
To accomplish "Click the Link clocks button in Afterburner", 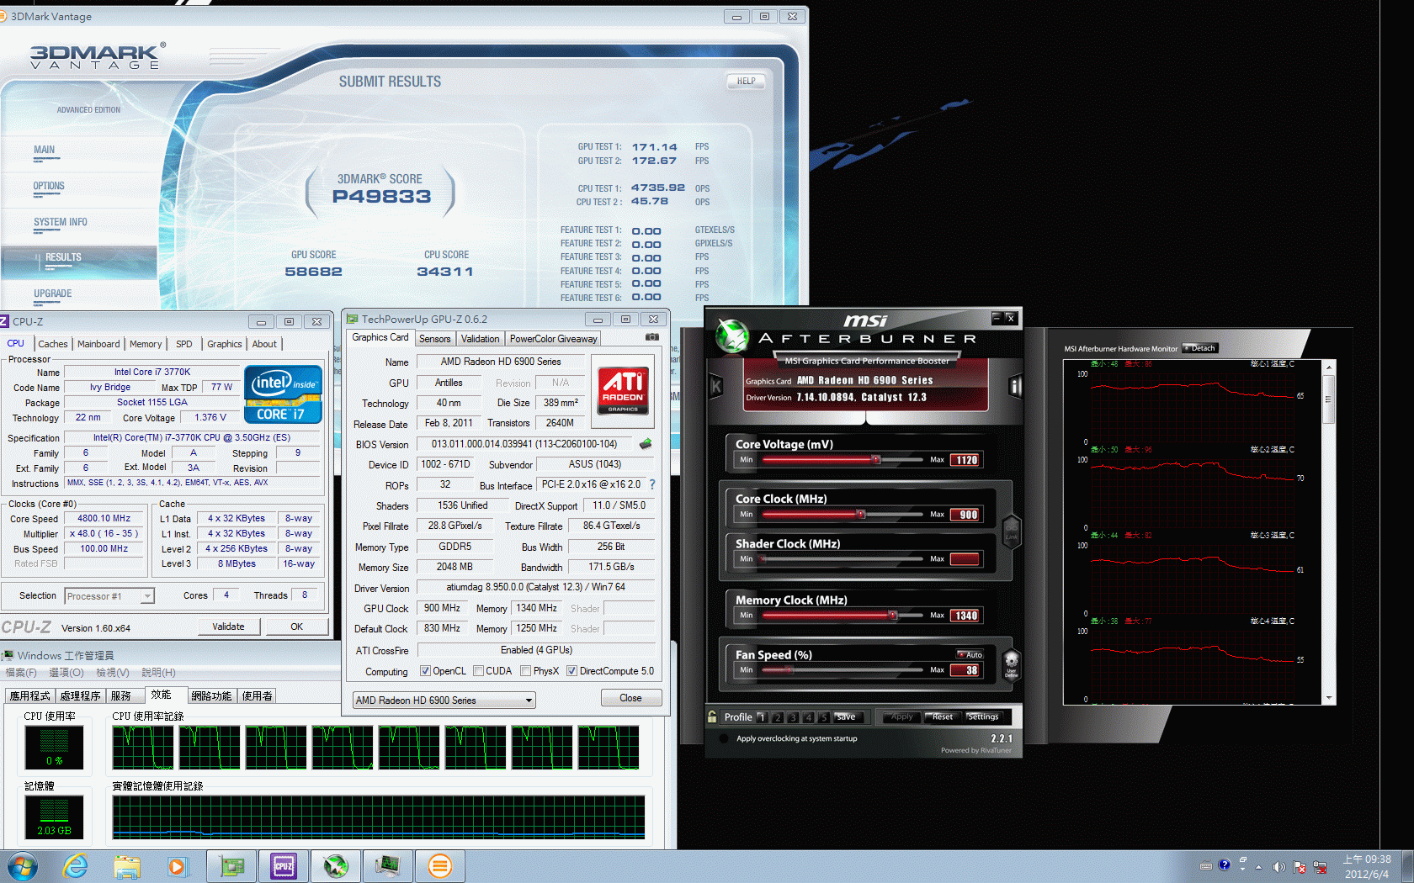I will (x=1012, y=532).
